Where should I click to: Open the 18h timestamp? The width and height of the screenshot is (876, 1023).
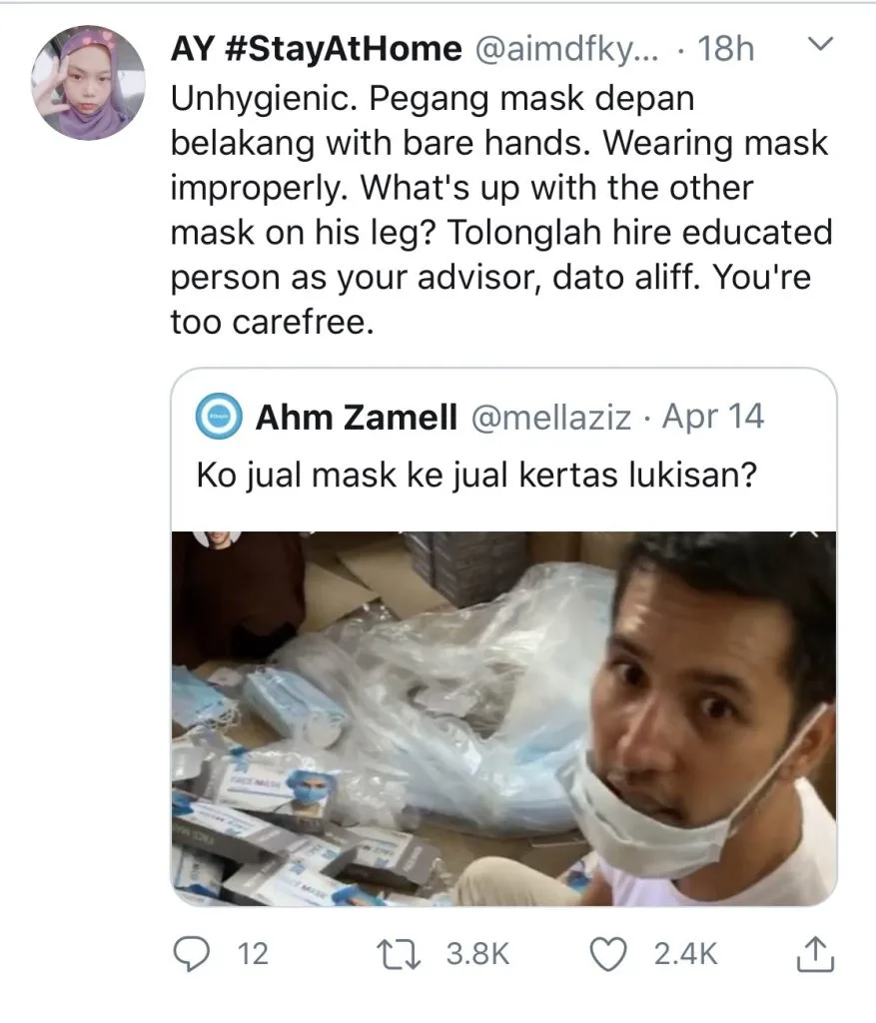tap(725, 49)
